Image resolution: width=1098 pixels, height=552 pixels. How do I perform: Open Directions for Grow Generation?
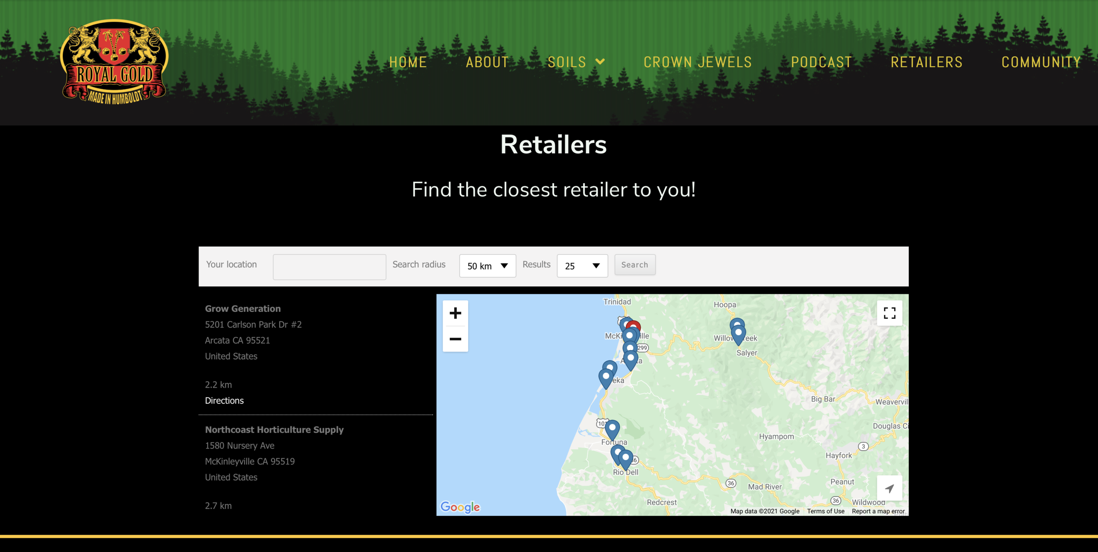point(224,400)
